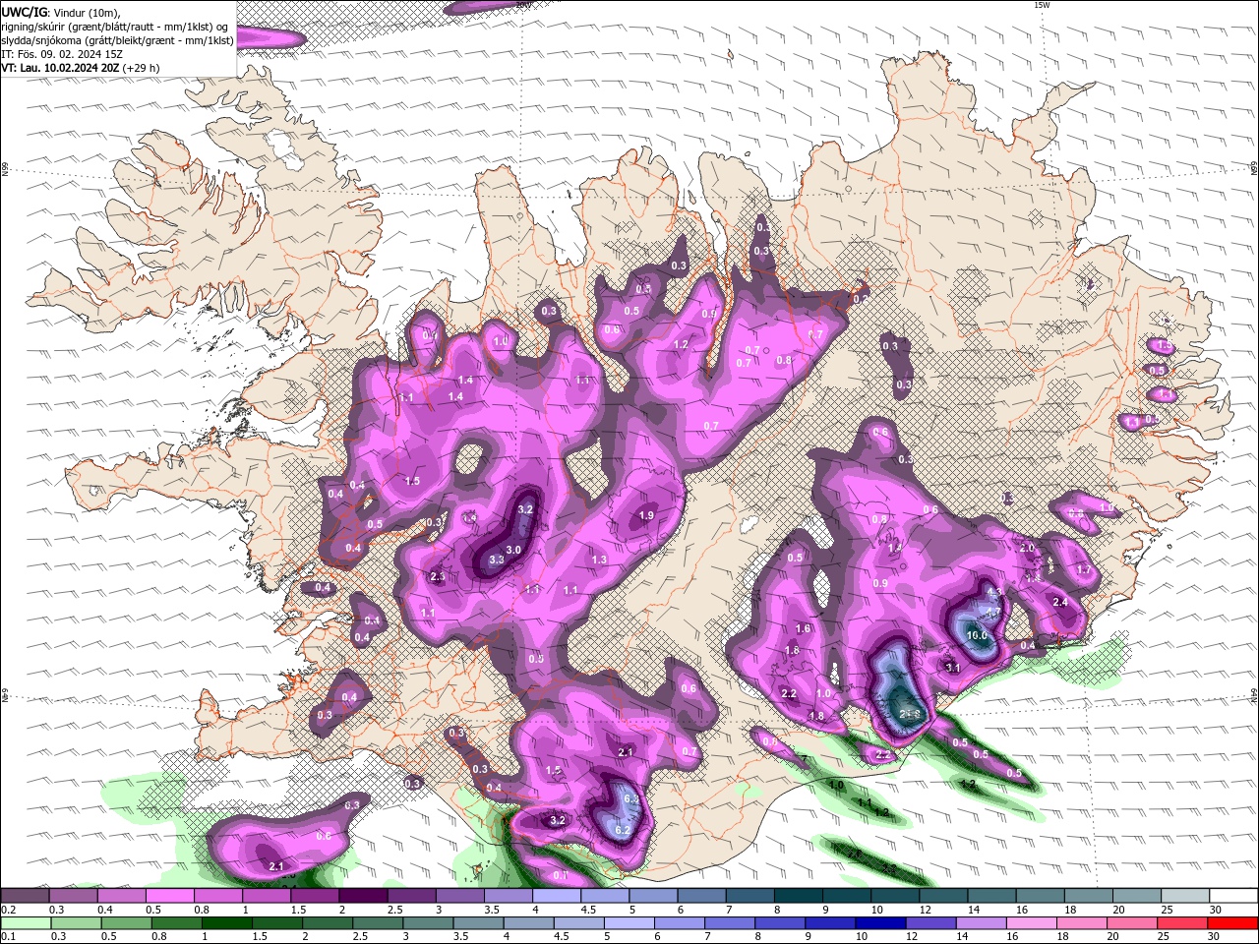Click the 25 label on the upper snow scale
This screenshot has height=944, width=1259.
tap(1167, 910)
